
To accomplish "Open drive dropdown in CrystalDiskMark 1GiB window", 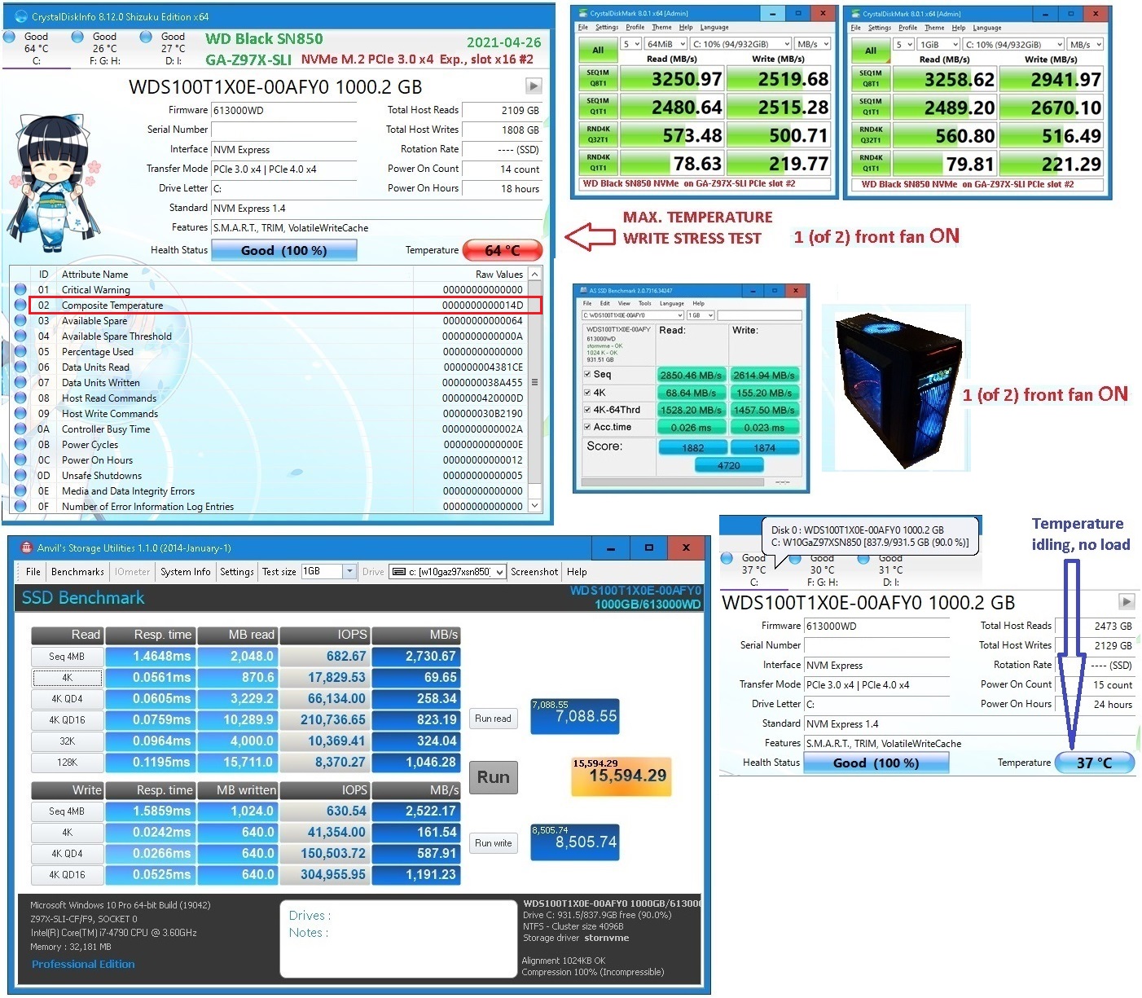I will (1013, 44).
